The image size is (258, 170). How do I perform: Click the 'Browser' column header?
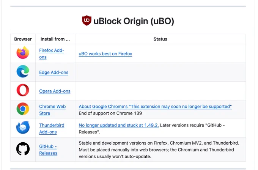pyautogui.click(x=23, y=39)
